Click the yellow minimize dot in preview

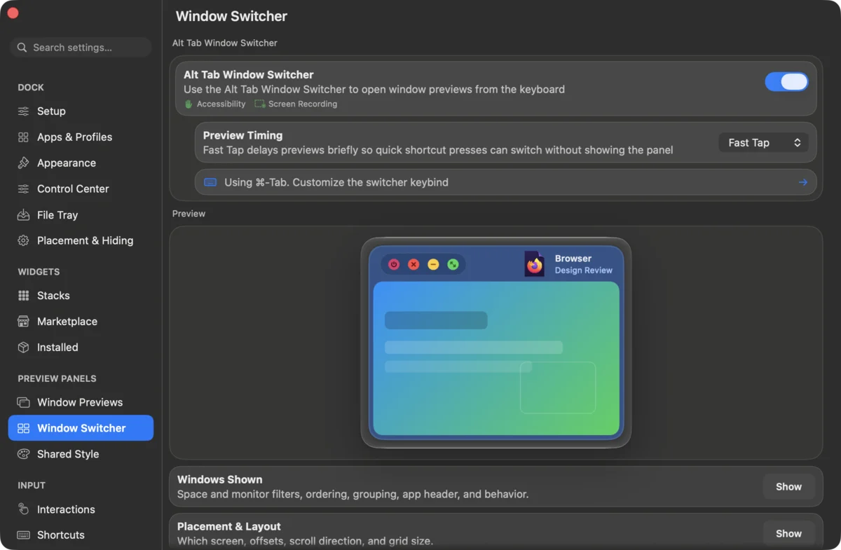(433, 264)
